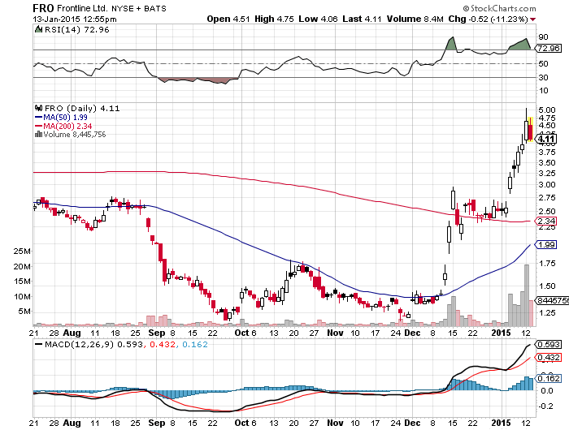Click the blue 0.162 histogram value in the MACD legend
569x430 pixels.
pyautogui.click(x=195, y=345)
